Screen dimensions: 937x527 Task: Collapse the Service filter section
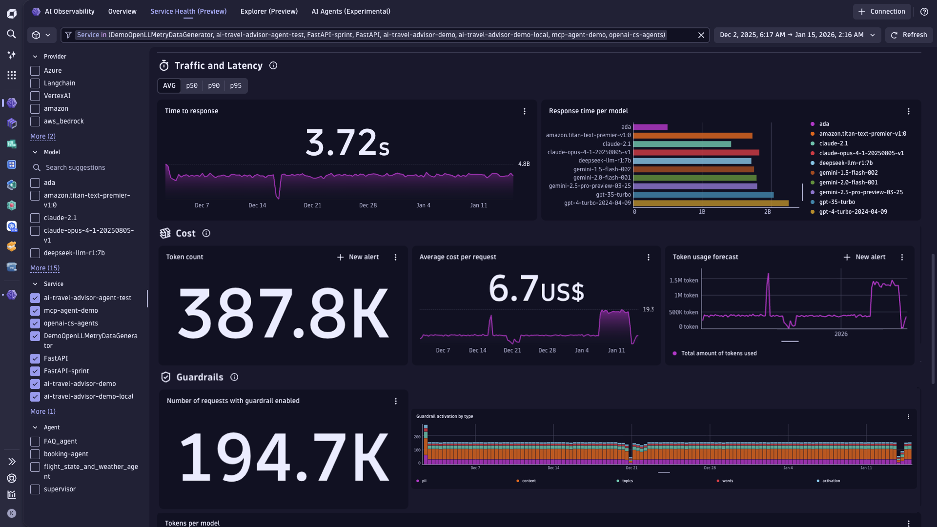(x=35, y=284)
